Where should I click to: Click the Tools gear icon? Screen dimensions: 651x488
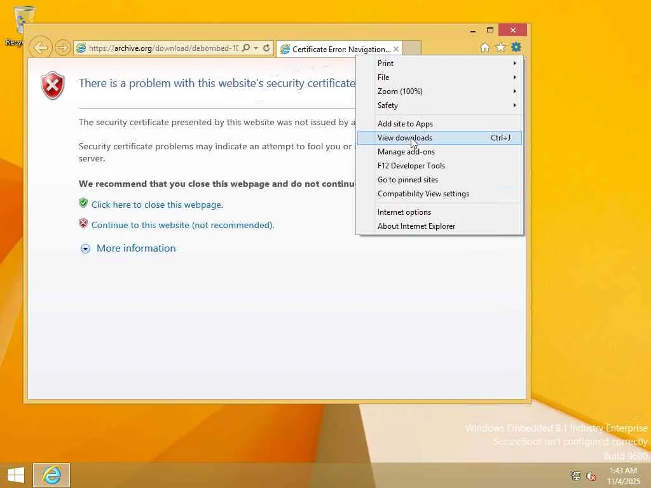click(x=516, y=47)
